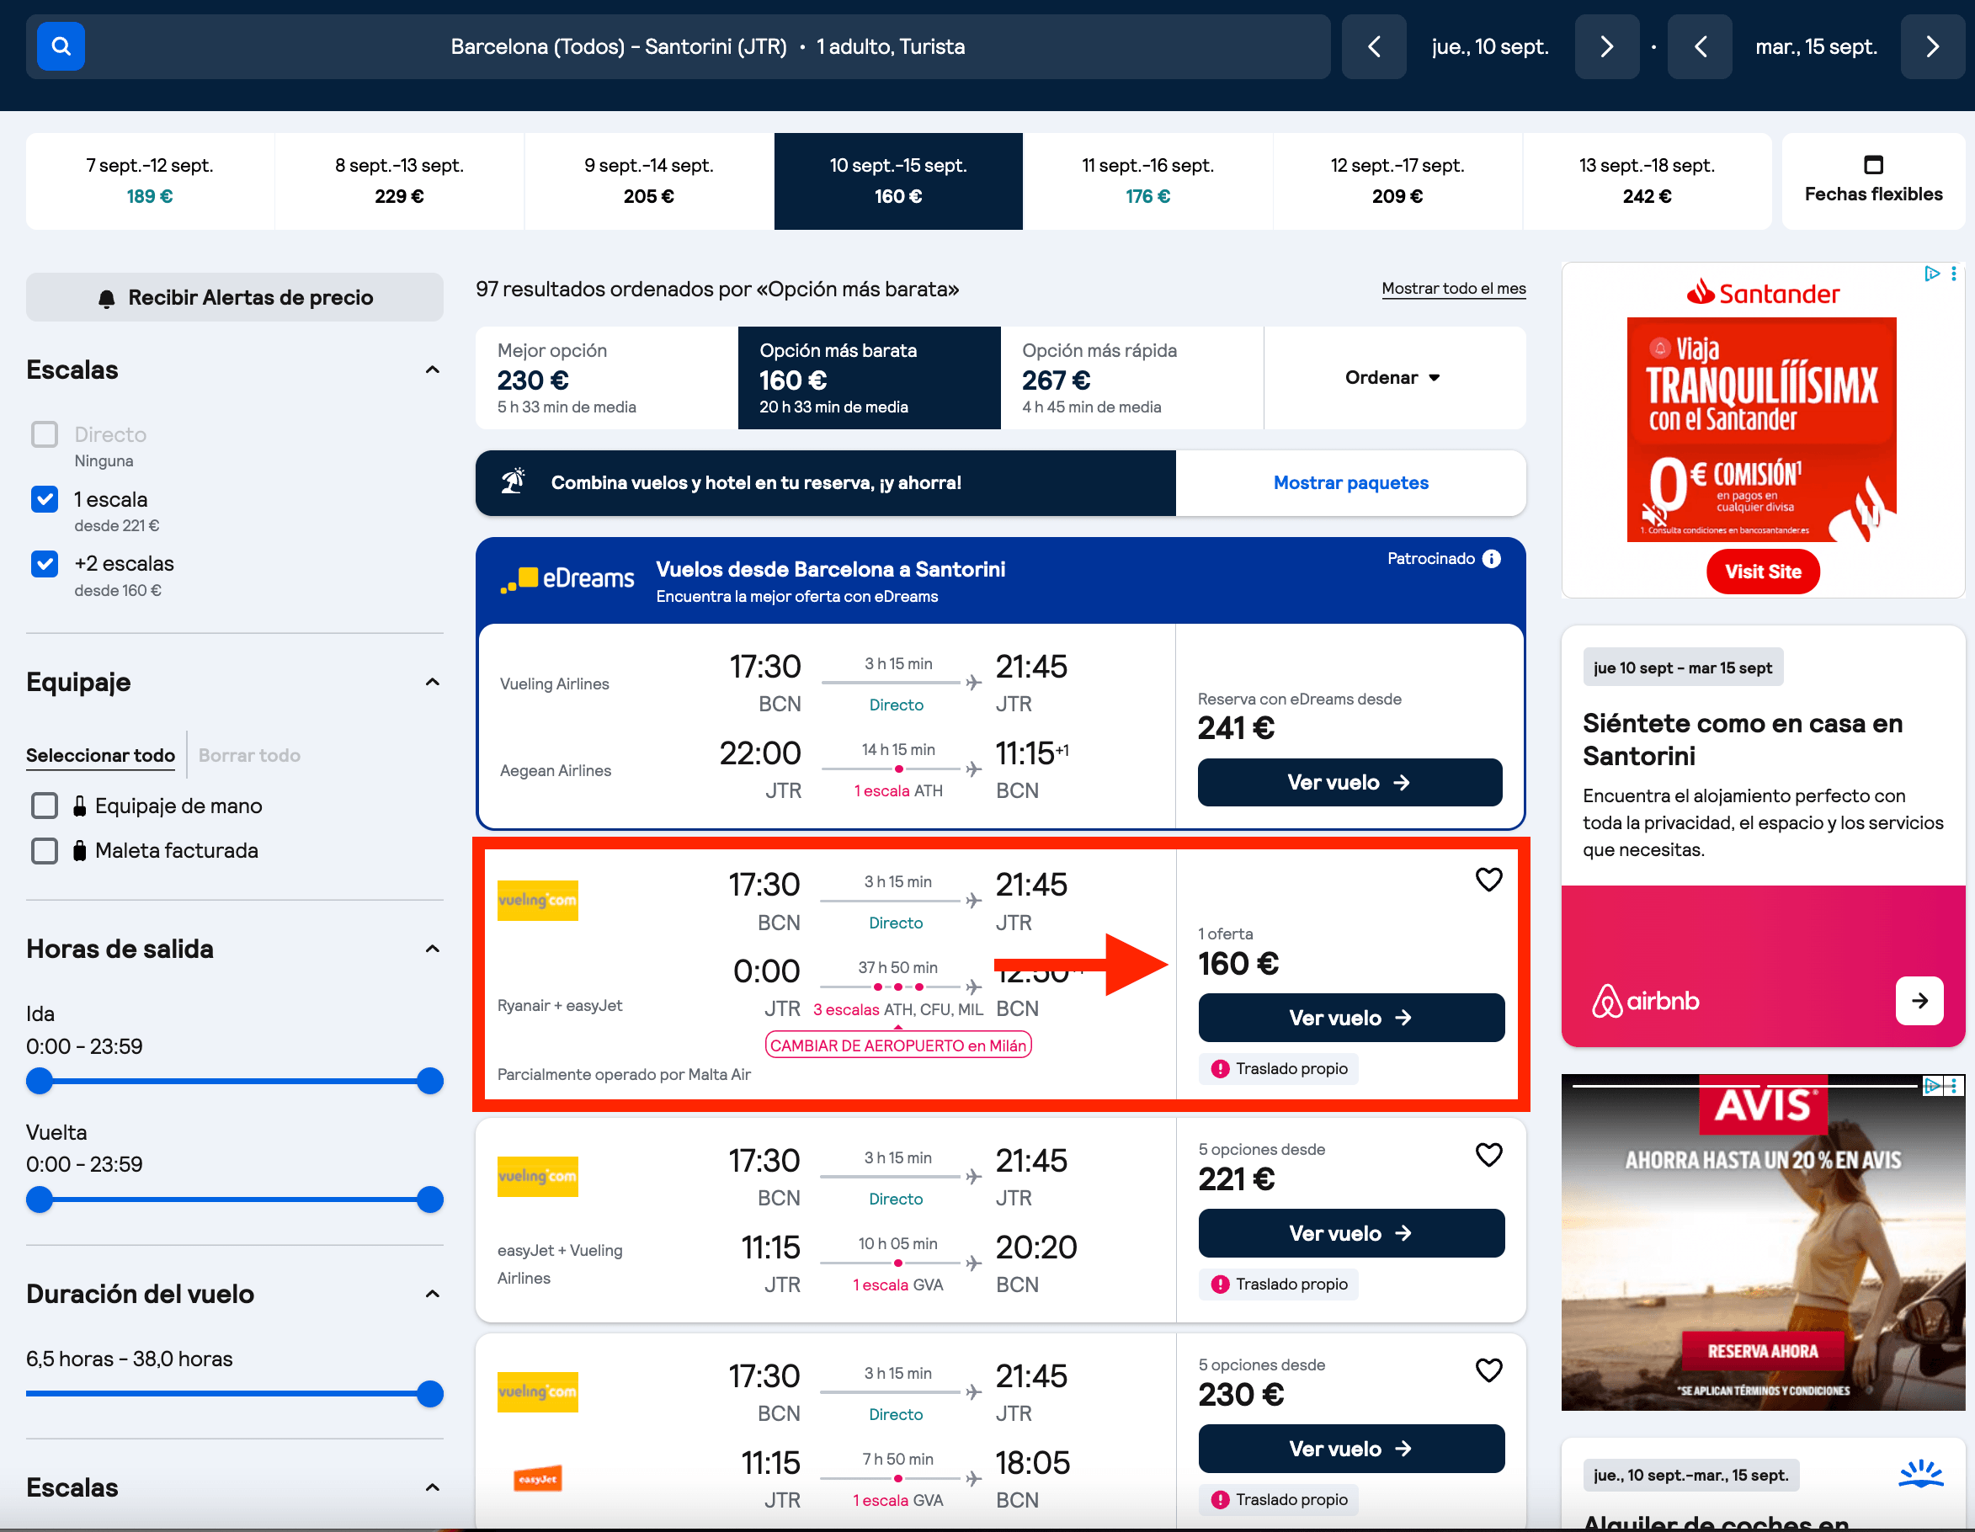Screen dimensions: 1975x1532
Task: Select the 13 sept.–18 sept. date tab
Action: [x=1647, y=181]
